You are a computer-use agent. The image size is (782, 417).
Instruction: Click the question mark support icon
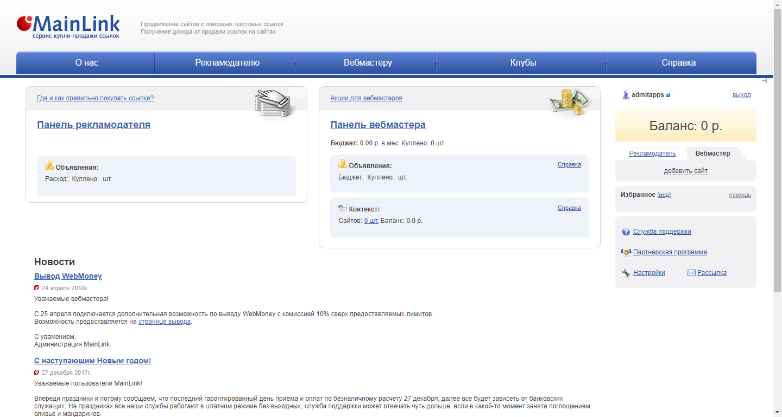(626, 232)
